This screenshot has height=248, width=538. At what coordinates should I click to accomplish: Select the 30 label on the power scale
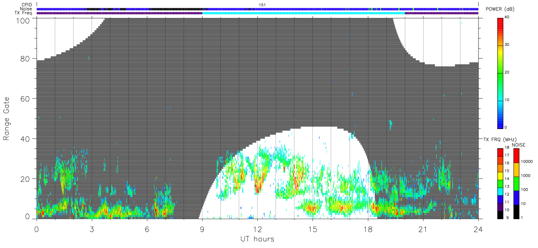pyautogui.click(x=507, y=45)
